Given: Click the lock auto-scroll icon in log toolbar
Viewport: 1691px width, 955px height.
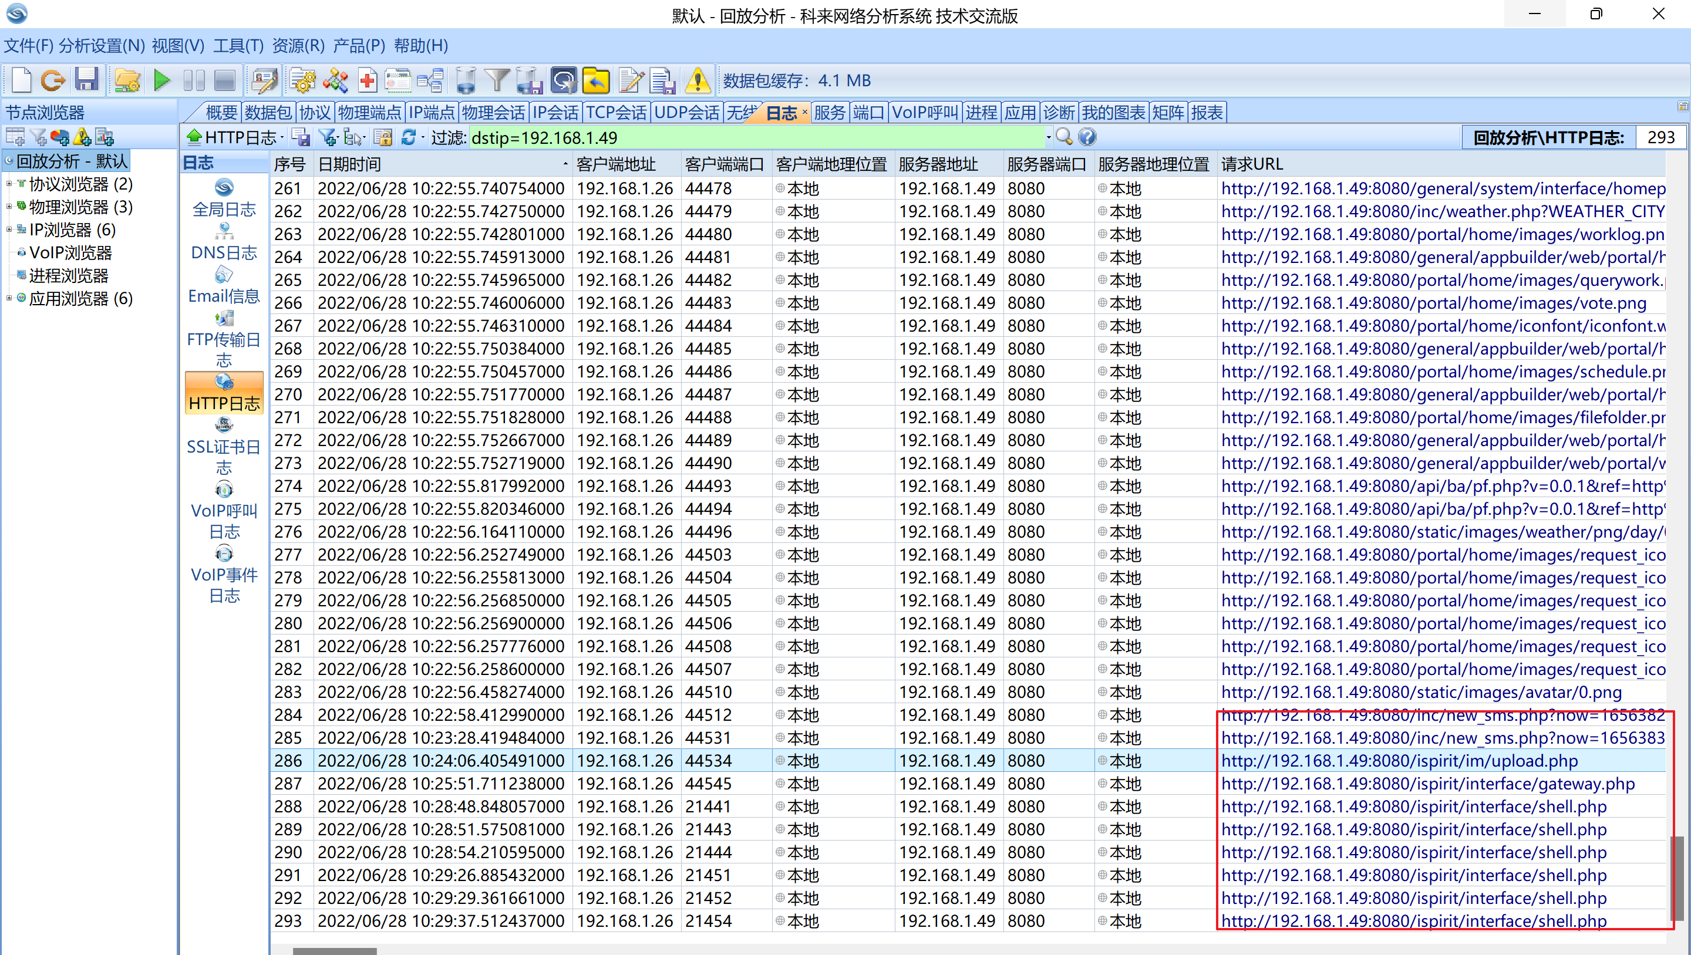Looking at the screenshot, I should coord(383,137).
